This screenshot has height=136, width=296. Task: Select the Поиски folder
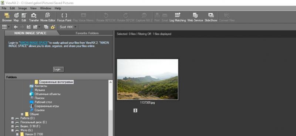coord(40,98)
